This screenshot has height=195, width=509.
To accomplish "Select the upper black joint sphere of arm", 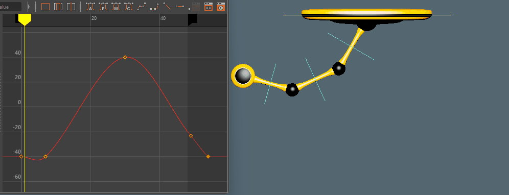I will pyautogui.click(x=339, y=69).
